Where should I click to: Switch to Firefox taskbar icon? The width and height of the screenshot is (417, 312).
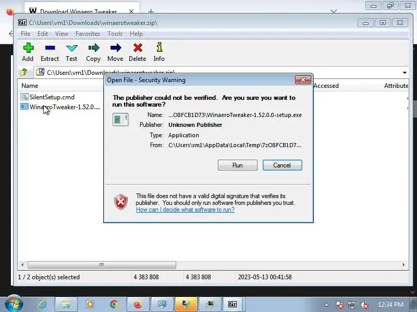tap(138, 304)
